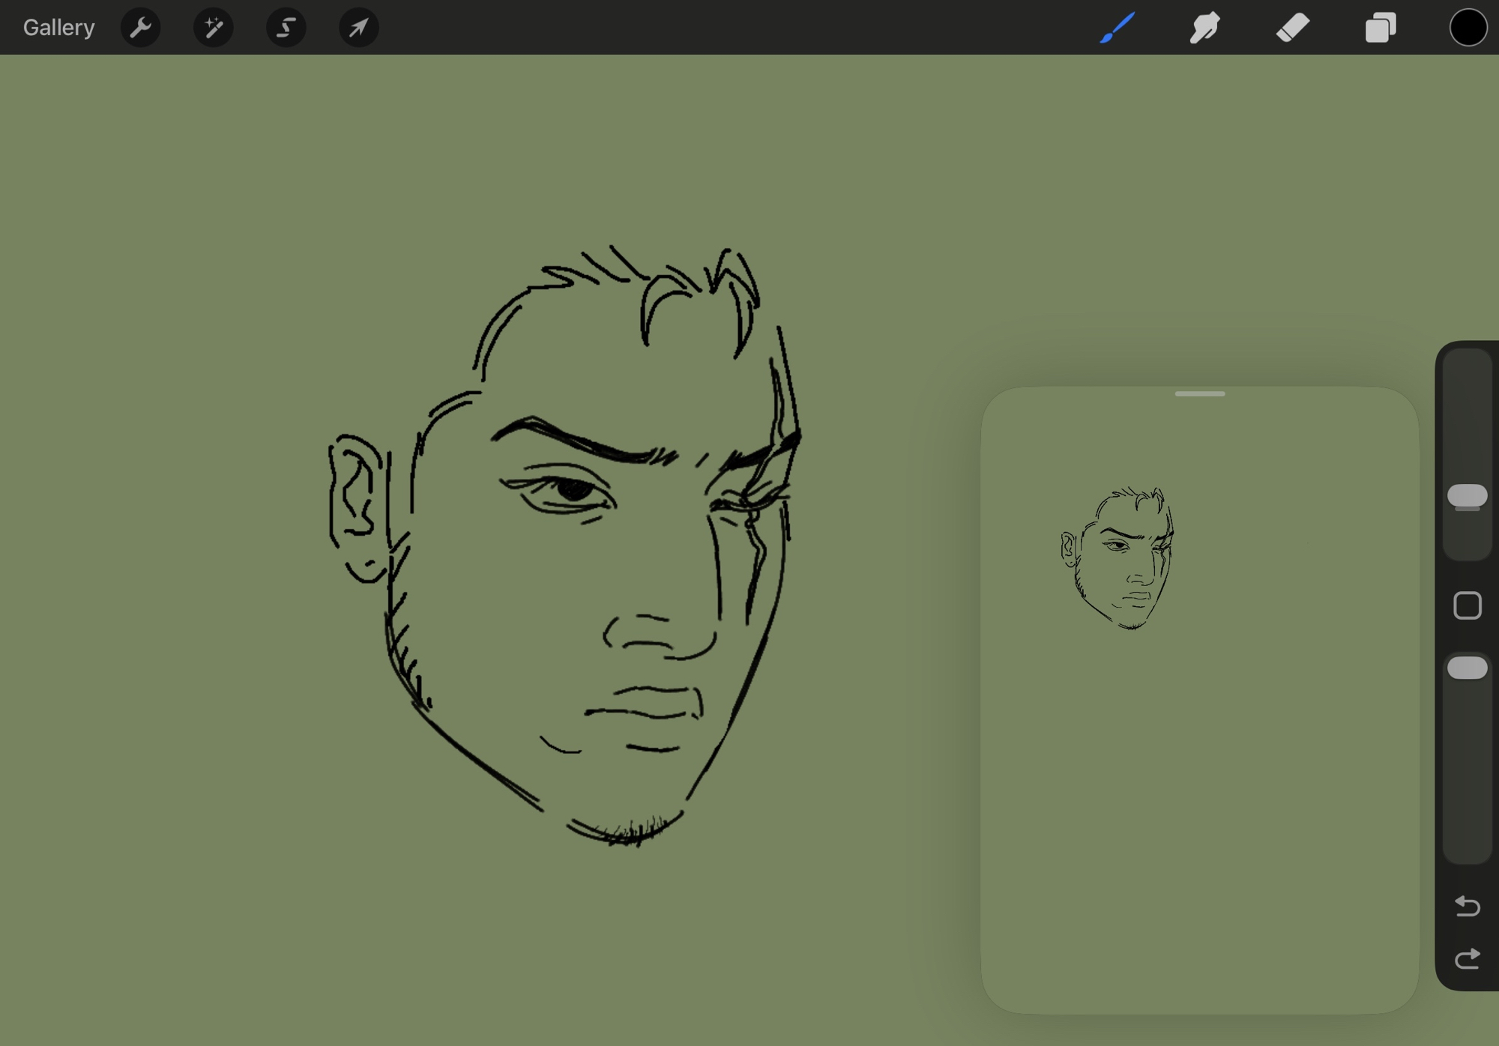Tap the reference window drag handle
The width and height of the screenshot is (1499, 1046).
pyautogui.click(x=1200, y=393)
